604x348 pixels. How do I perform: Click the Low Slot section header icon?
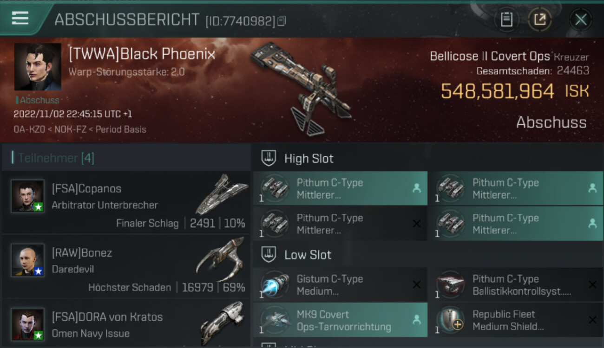[x=269, y=255]
